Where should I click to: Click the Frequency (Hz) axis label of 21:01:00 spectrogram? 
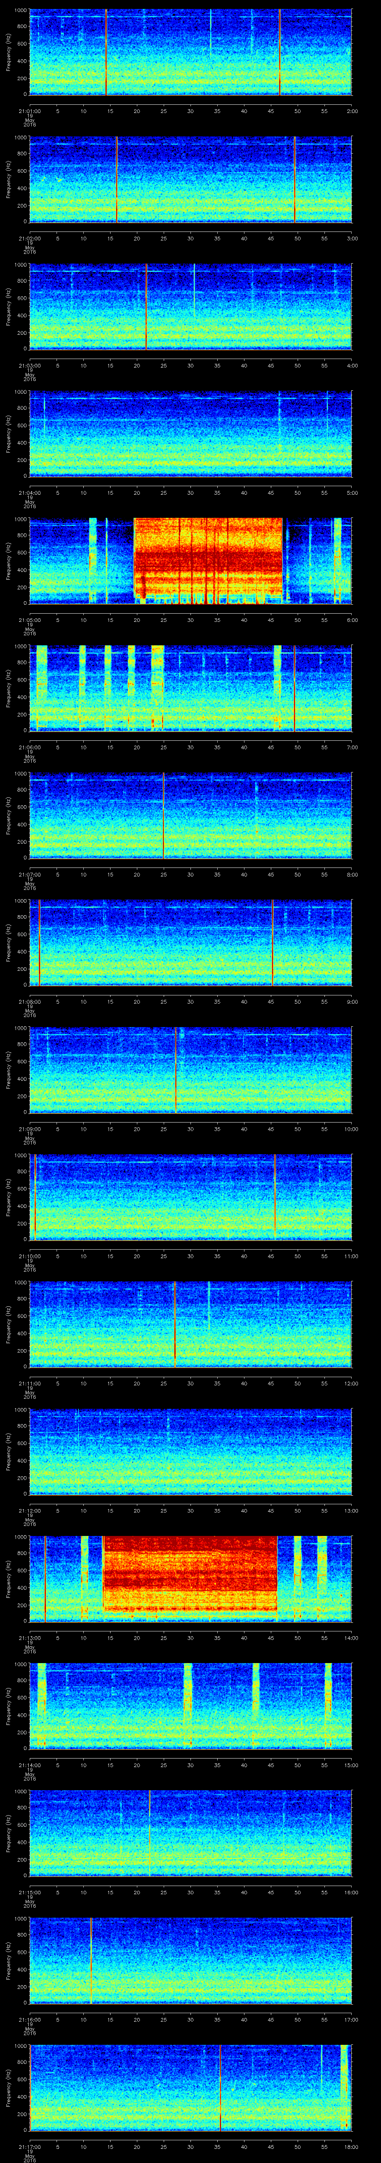coord(9,52)
